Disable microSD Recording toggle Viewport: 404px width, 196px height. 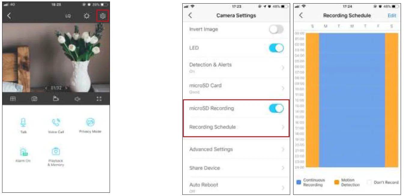pos(276,108)
